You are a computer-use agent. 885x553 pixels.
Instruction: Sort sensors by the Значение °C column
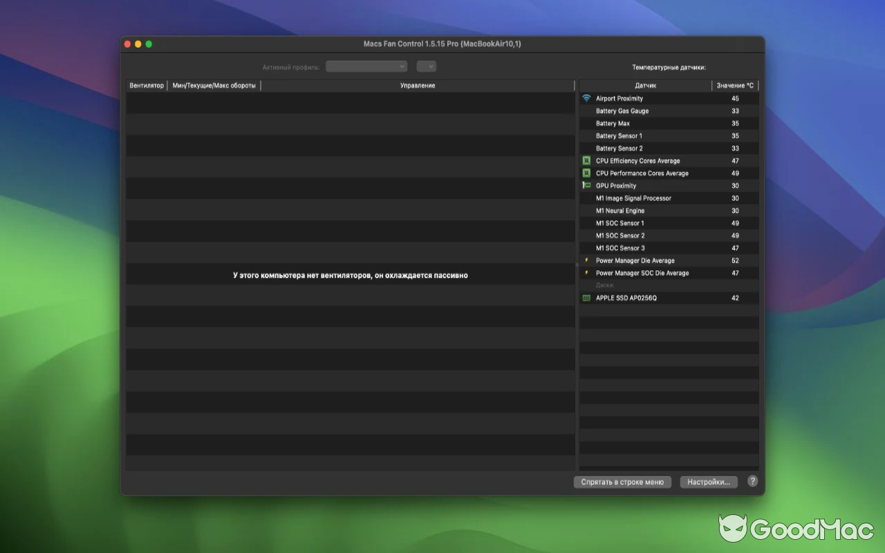tap(735, 85)
